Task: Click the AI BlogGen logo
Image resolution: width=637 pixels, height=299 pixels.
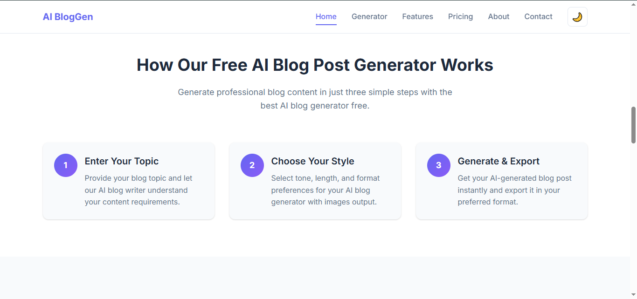Action: pos(68,17)
